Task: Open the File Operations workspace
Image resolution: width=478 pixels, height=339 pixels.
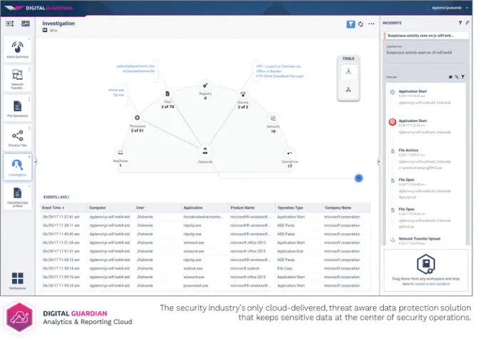Action: (x=17, y=108)
